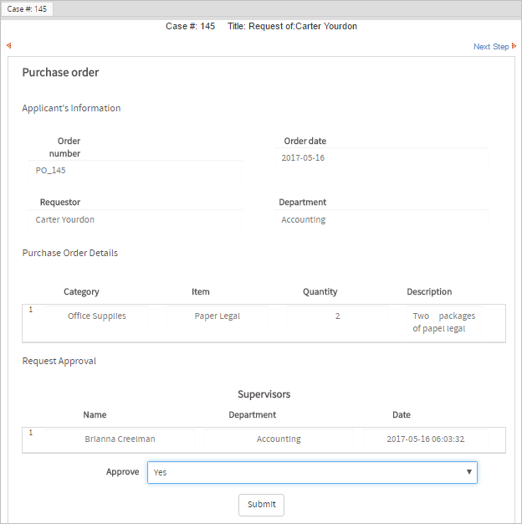The image size is (522, 524).
Task: Click the Order date field 2017-05-16
Action: [381, 157]
